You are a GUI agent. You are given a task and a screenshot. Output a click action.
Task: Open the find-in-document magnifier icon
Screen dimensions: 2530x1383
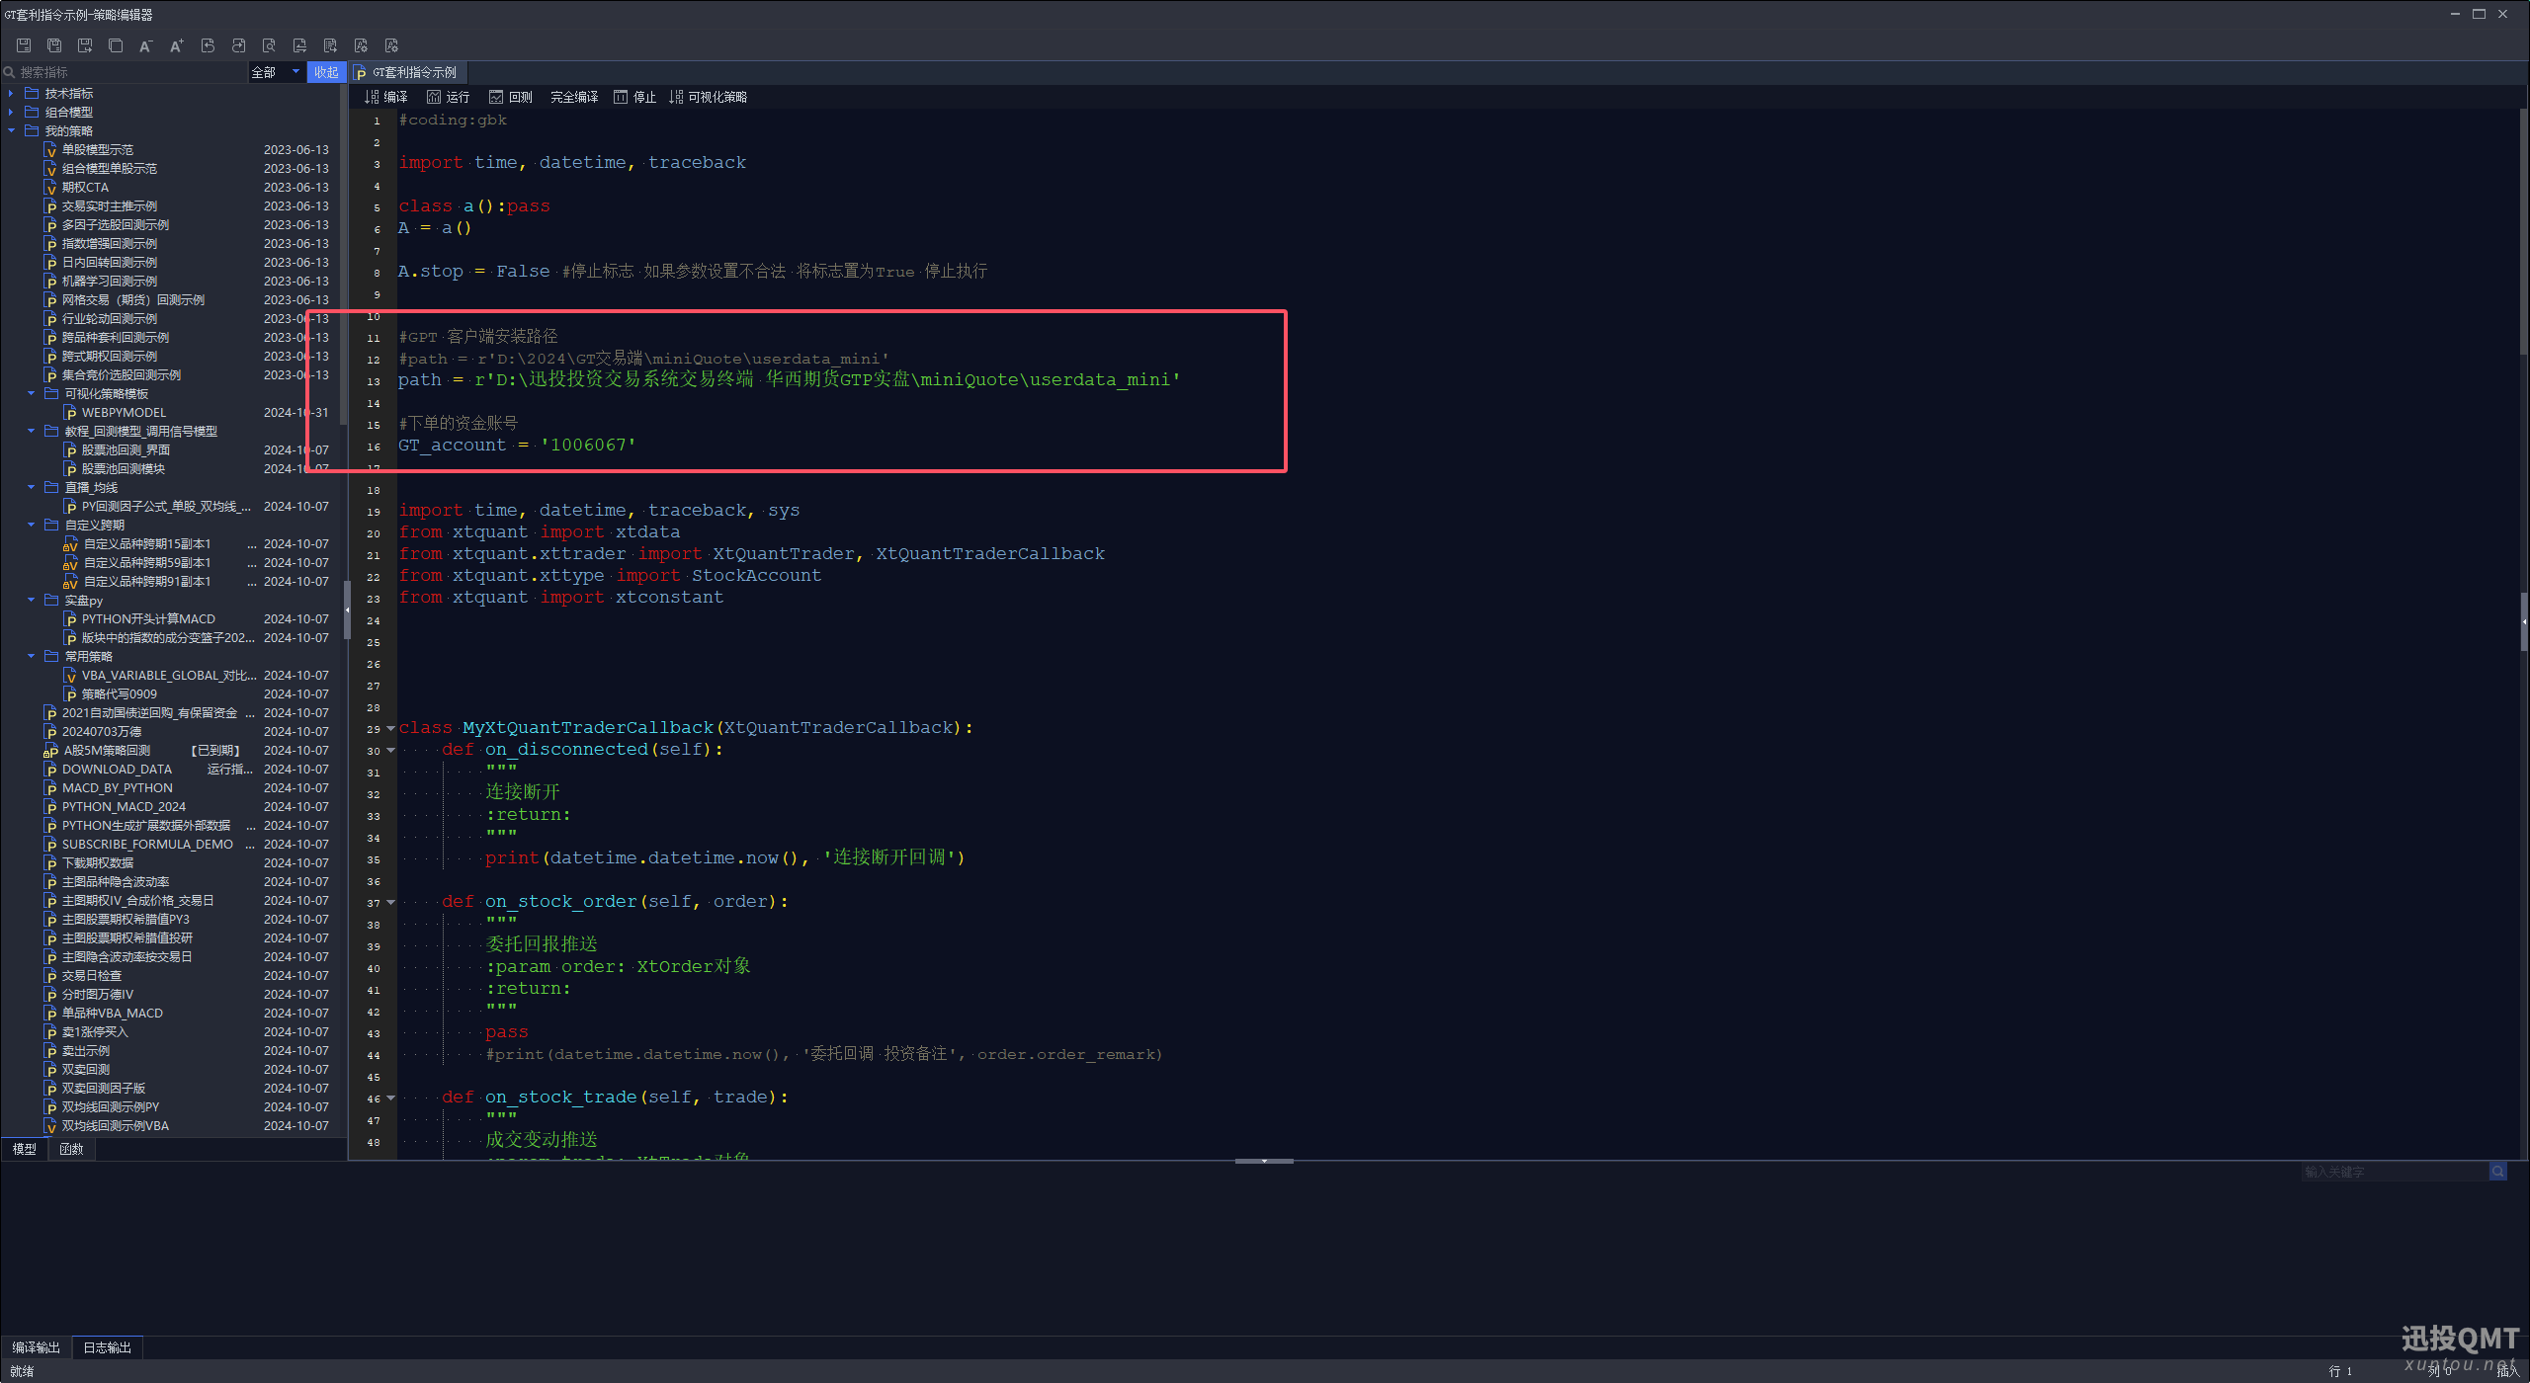point(269,45)
